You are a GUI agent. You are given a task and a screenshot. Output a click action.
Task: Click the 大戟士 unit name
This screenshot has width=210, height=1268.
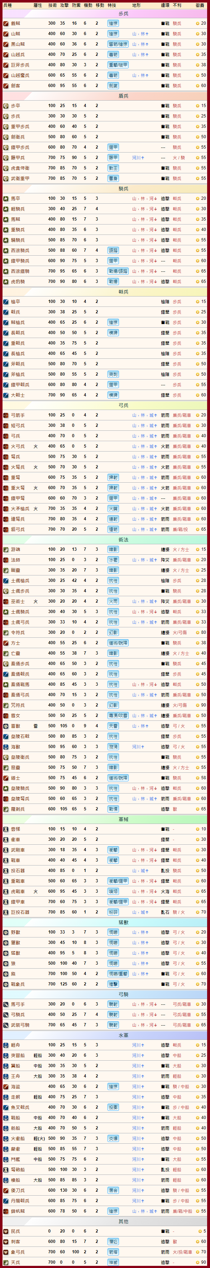point(18,395)
